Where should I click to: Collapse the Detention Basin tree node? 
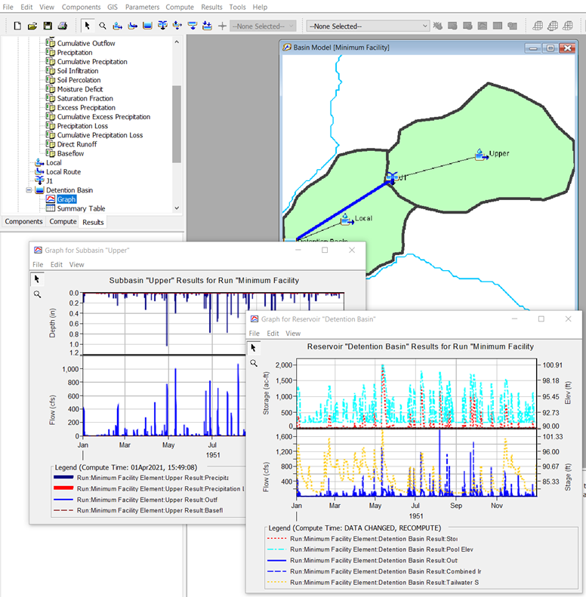click(29, 190)
